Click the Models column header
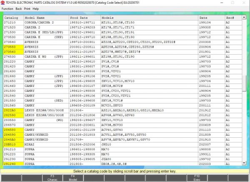 tap(149, 18)
